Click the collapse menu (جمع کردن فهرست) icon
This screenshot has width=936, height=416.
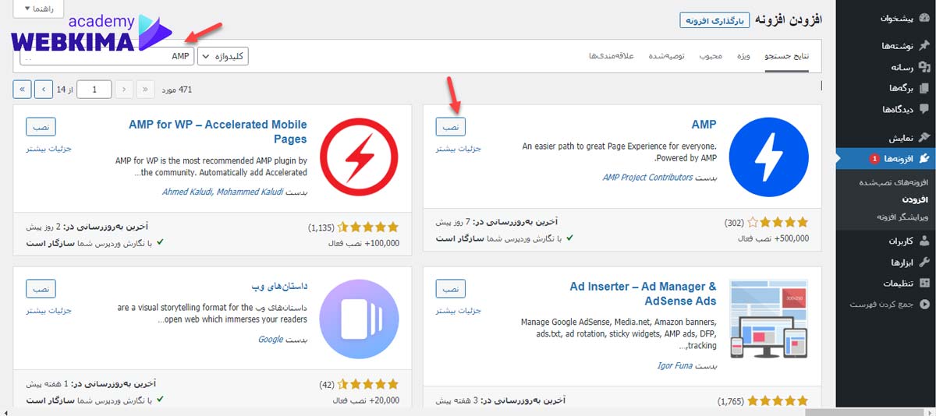pyautogui.click(x=924, y=304)
